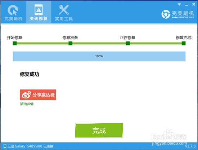This screenshot has width=198, height=150.
Task: Click the 修复完成 label
Action: pyautogui.click(x=184, y=38)
